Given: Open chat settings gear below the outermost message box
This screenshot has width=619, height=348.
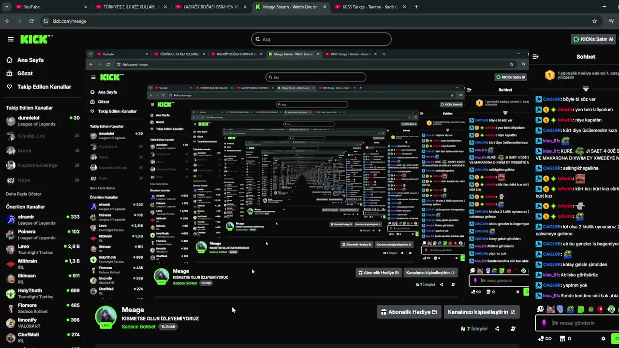Looking at the screenshot, I should click(x=603, y=339).
